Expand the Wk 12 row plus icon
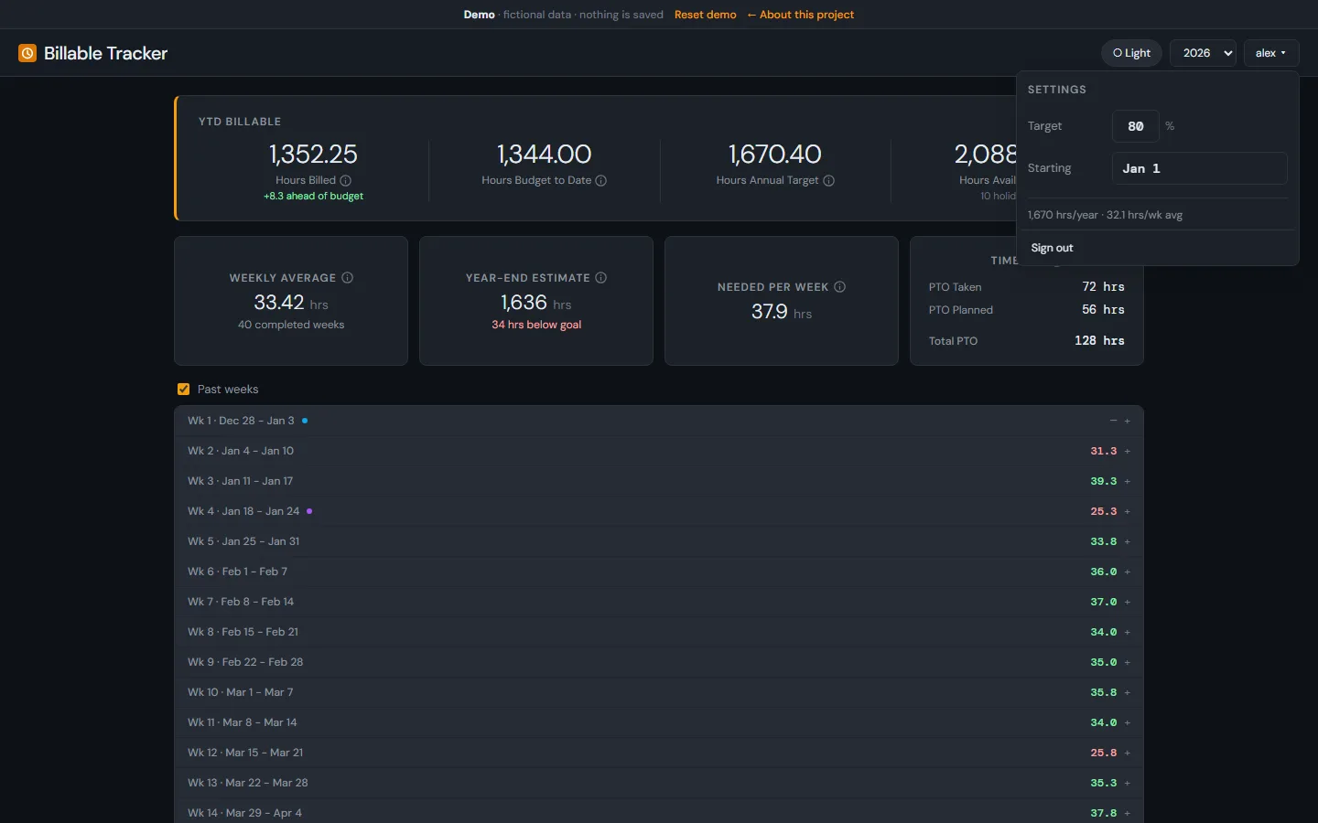Image resolution: width=1318 pixels, height=823 pixels. [1128, 753]
